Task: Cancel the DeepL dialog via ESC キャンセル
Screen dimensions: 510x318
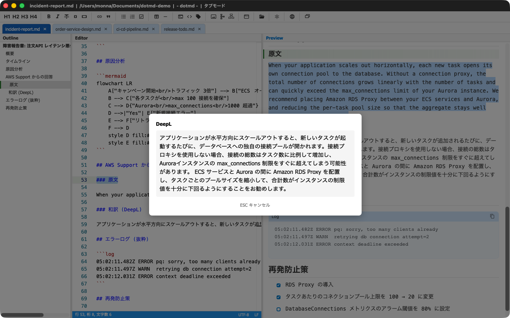Action: tap(255, 205)
